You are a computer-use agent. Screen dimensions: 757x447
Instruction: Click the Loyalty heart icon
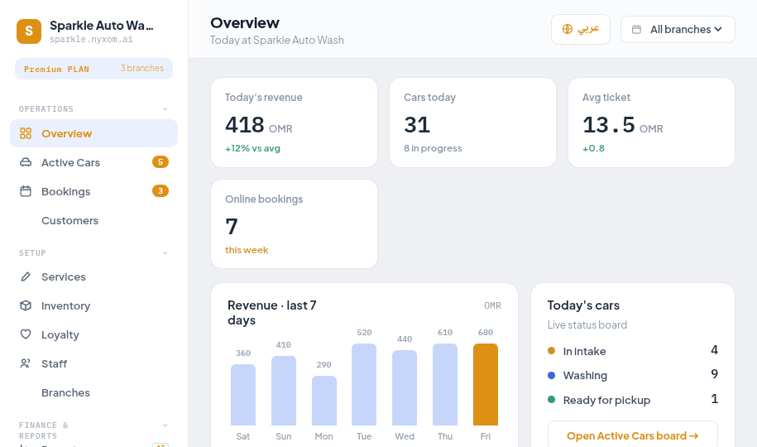(x=26, y=334)
